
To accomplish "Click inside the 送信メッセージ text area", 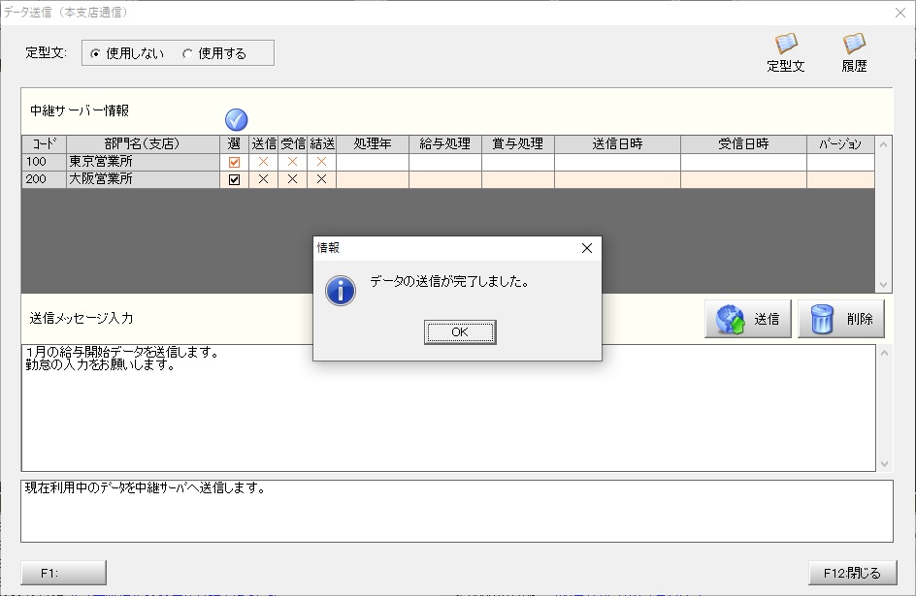I will [448, 408].
